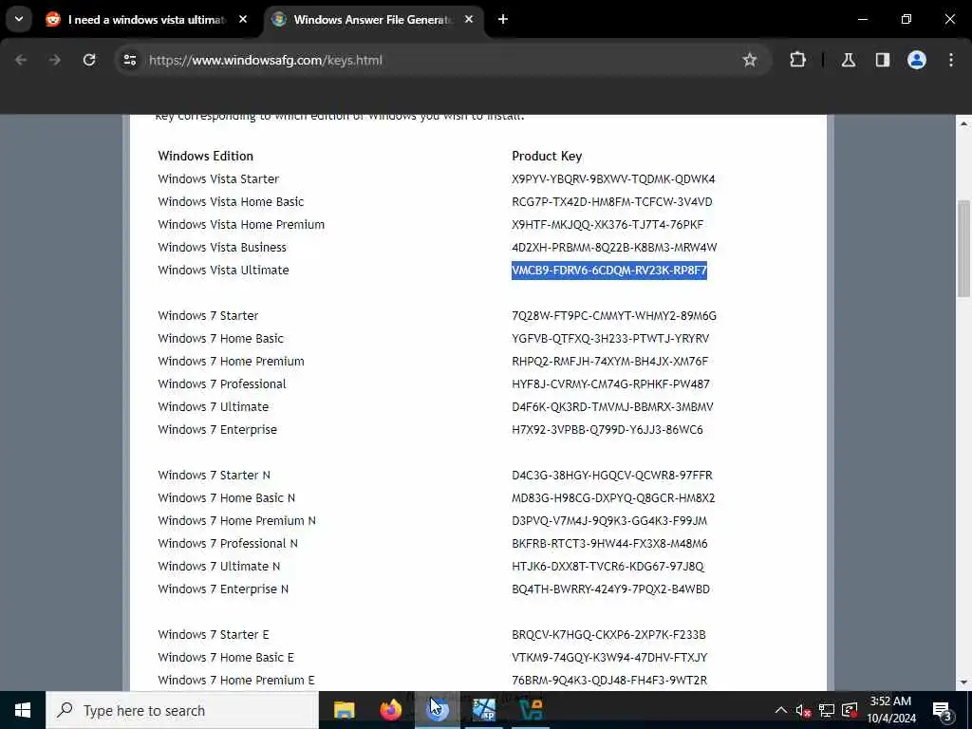Click the highlighted Vista Ultimate product key
The width and height of the screenshot is (972, 729).
tap(608, 271)
